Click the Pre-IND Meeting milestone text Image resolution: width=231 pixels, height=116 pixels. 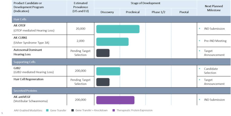(x=215, y=41)
